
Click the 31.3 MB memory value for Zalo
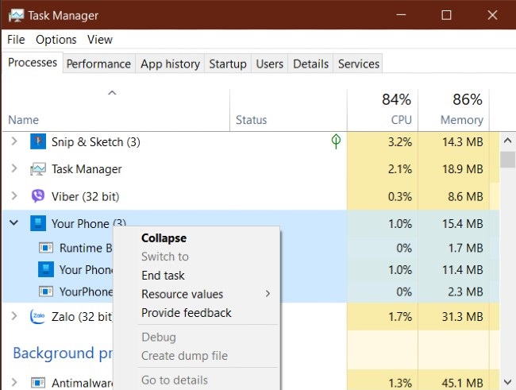pyautogui.click(x=462, y=317)
